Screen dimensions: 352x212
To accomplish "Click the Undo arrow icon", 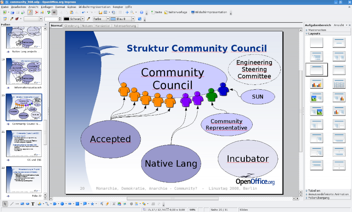I will (83, 12).
